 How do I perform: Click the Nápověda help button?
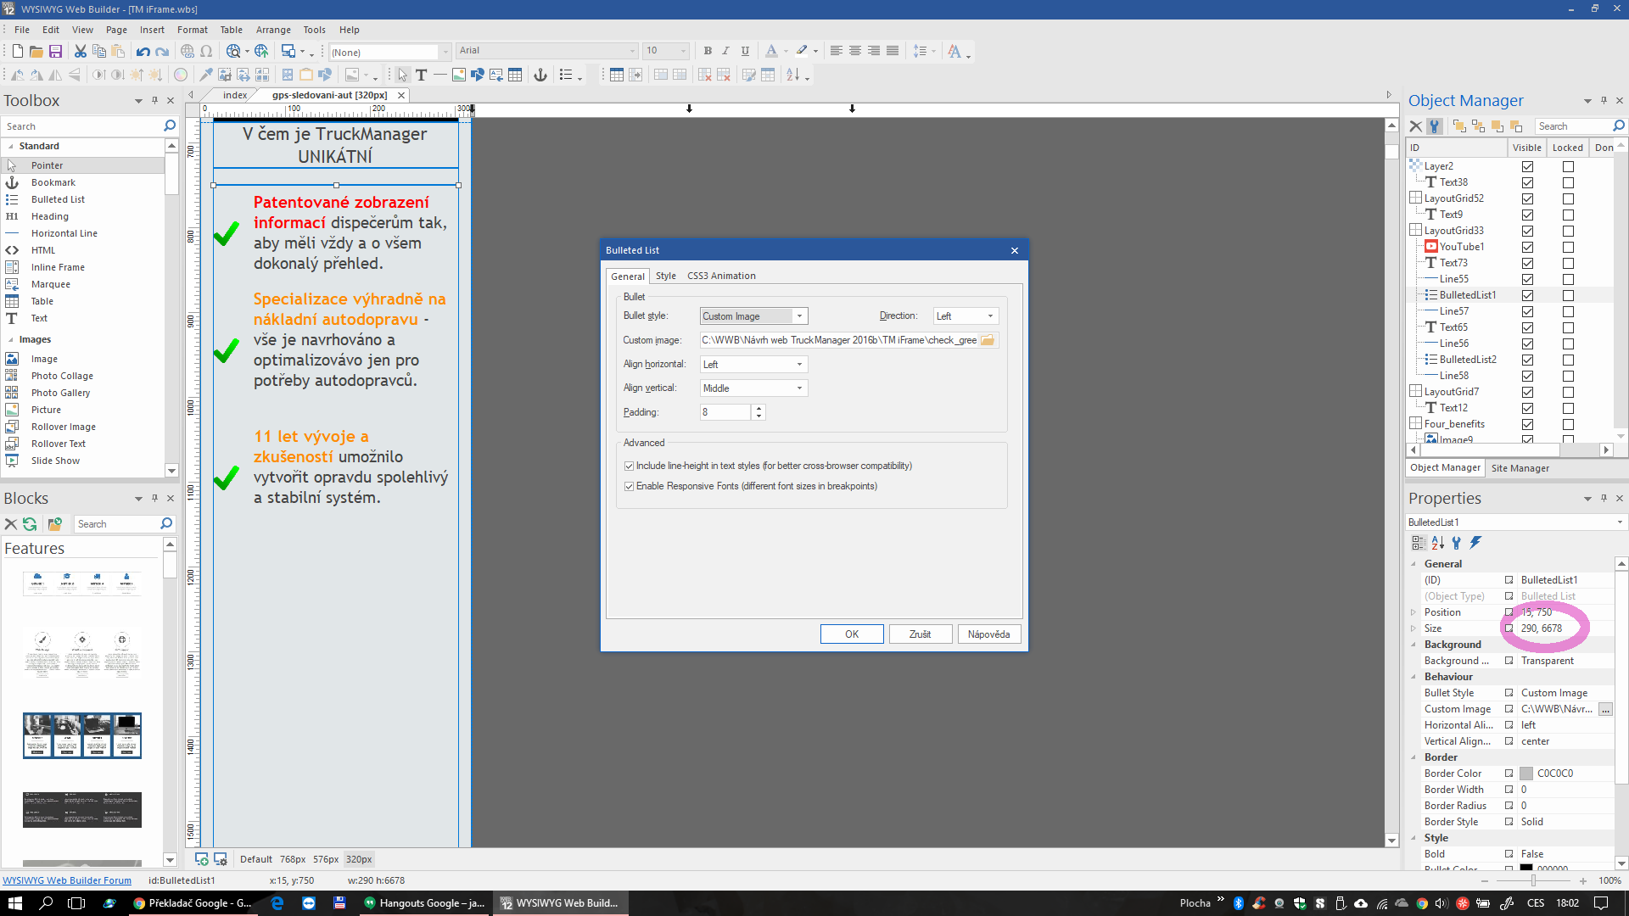(988, 634)
